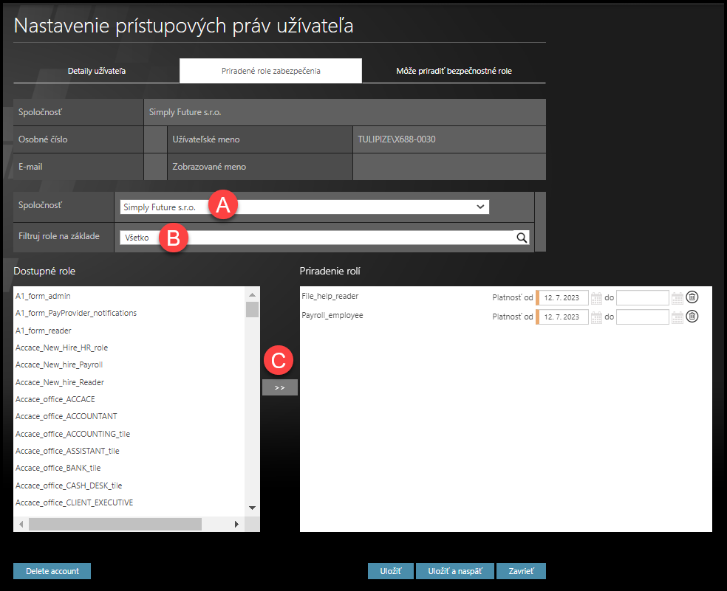The width and height of the screenshot is (727, 591).
Task: Expand the Spoločnosť company dropdown
Action: 480,207
